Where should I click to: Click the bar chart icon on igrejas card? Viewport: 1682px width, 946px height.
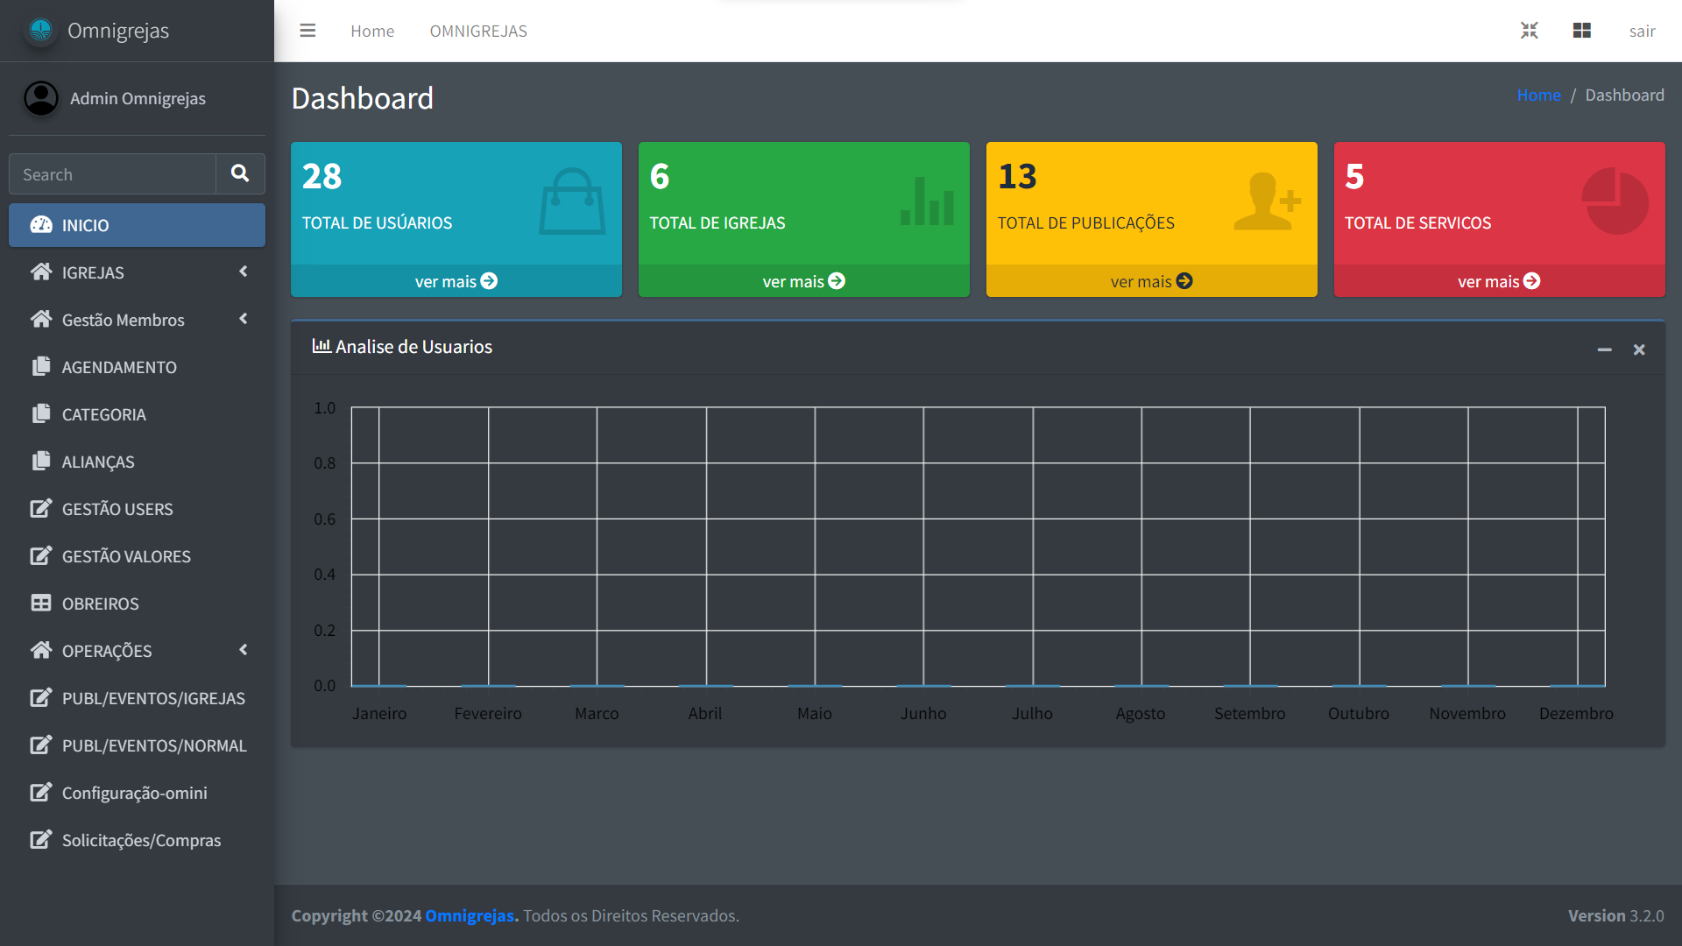click(x=927, y=201)
